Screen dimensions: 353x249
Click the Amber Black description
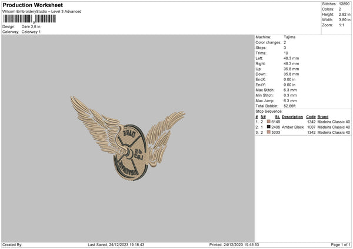click(x=292, y=127)
